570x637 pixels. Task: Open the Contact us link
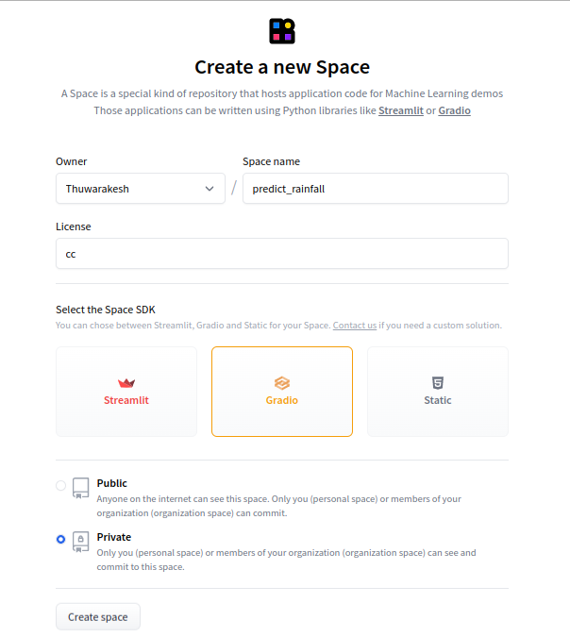[355, 326]
